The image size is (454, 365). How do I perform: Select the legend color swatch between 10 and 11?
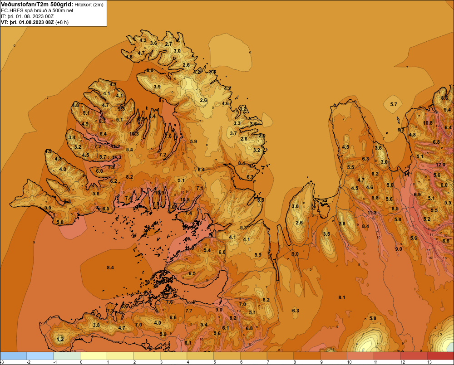click(360, 356)
